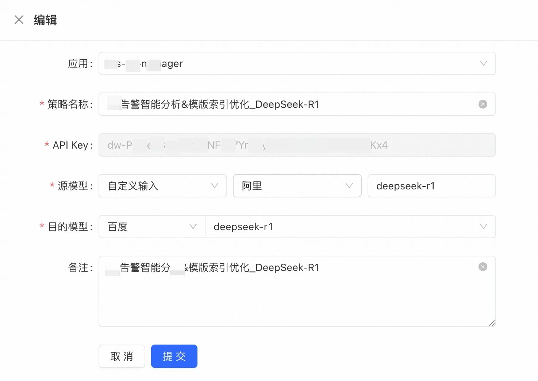Click the chevron arrow beside 百度
Image resolution: width=538 pixels, height=381 pixels.
193,227
